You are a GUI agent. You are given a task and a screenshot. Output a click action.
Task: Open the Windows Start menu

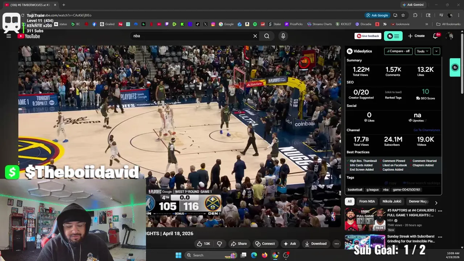pos(178,255)
